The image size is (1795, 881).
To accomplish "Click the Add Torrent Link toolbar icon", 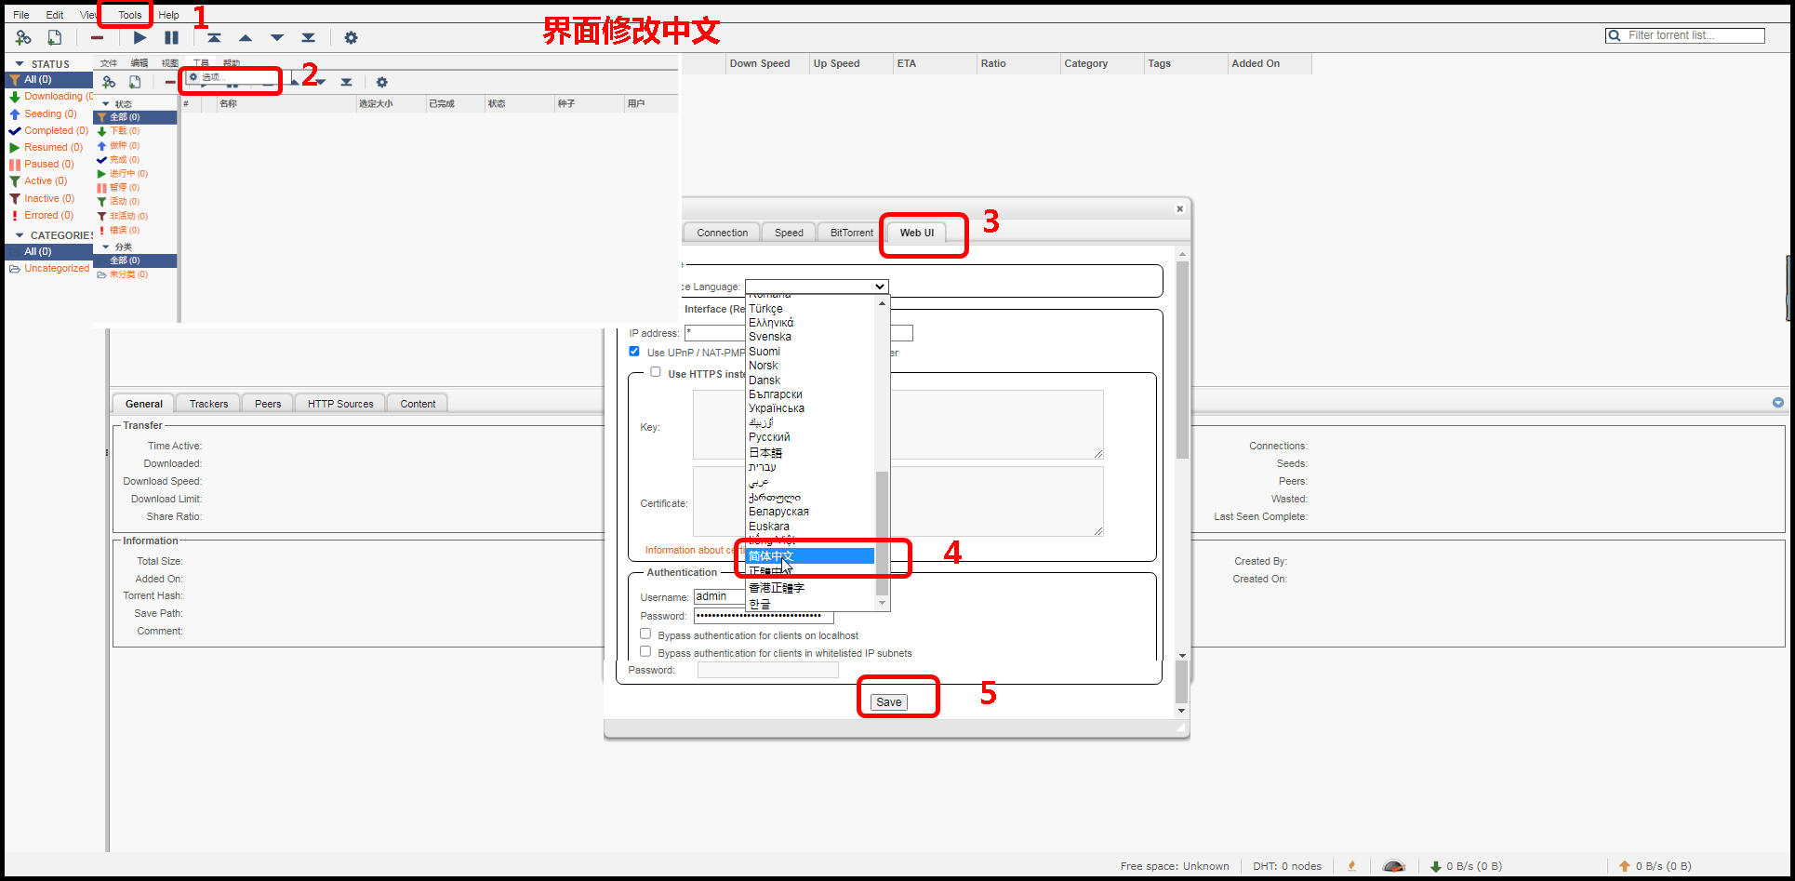I will [23, 38].
